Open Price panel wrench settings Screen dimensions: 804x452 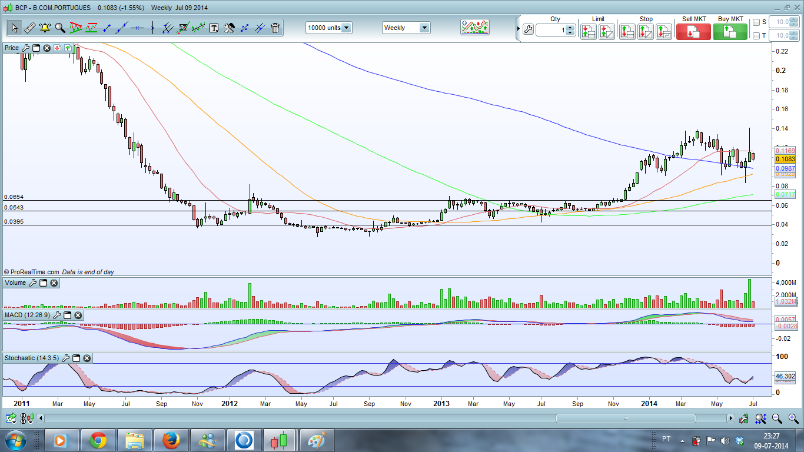pyautogui.click(x=25, y=48)
